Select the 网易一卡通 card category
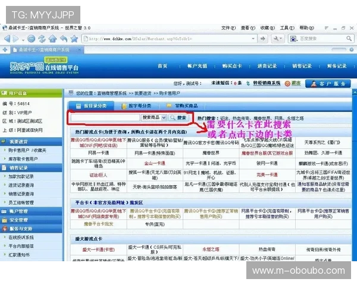The image size is (357, 285). (99, 153)
